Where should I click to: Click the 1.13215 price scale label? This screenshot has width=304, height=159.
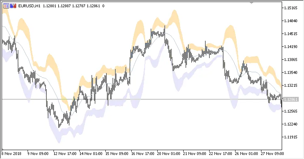(x=291, y=85)
